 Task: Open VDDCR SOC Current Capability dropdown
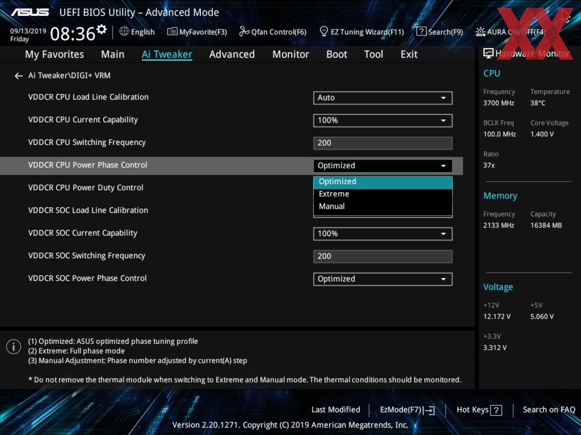click(383, 234)
